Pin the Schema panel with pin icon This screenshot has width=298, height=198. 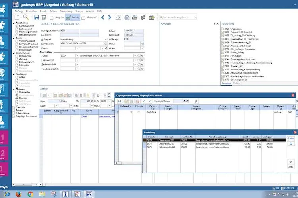pyautogui.click(x=214, y=24)
